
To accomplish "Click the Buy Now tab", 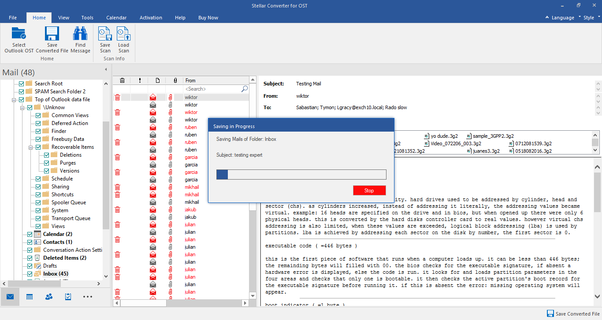I will (x=208, y=18).
